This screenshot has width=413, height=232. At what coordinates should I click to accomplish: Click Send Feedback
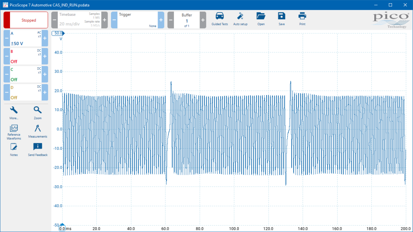click(38, 150)
